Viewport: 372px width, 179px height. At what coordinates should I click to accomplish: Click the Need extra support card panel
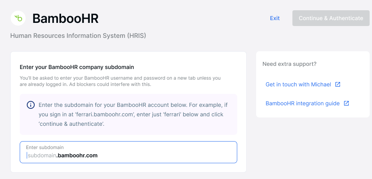point(313,84)
